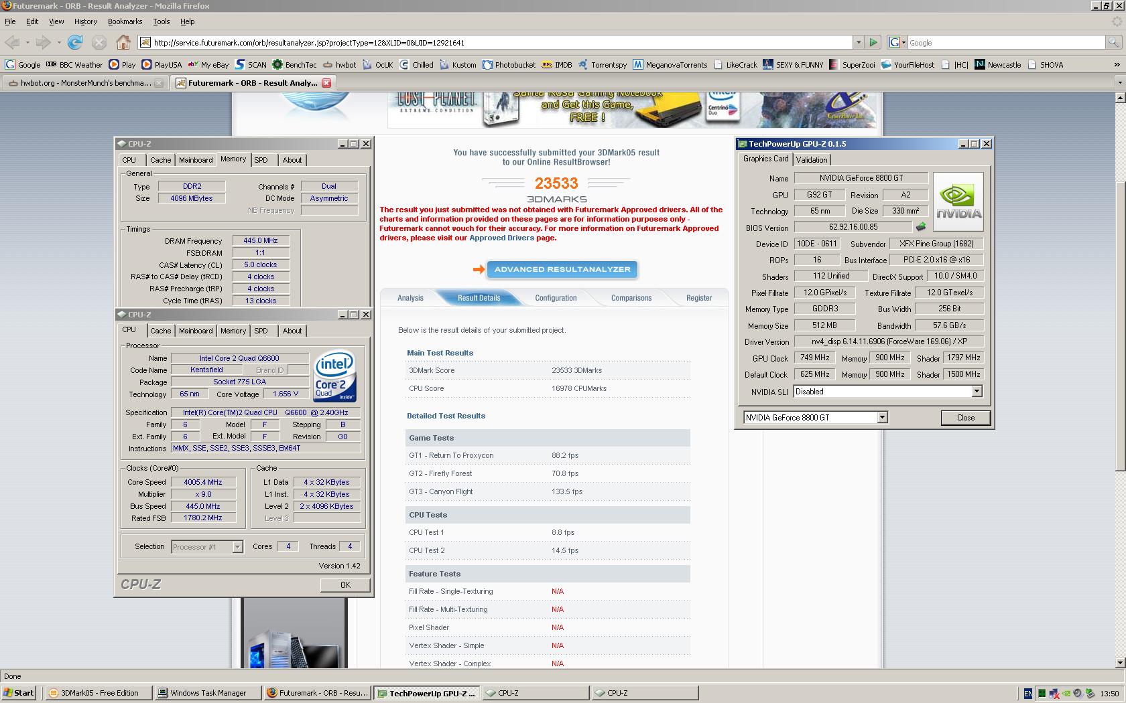Open the Firefox File menu
Screen dimensions: 1126x703
(10, 21)
